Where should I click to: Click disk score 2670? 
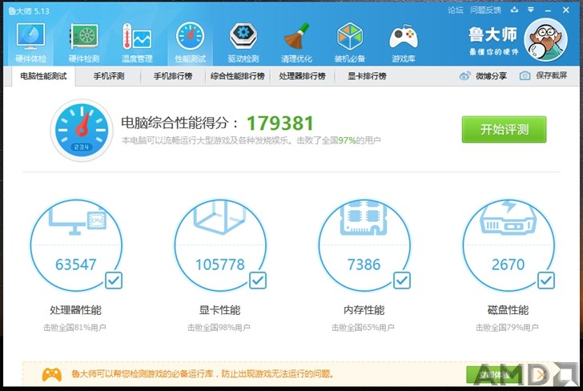508,264
